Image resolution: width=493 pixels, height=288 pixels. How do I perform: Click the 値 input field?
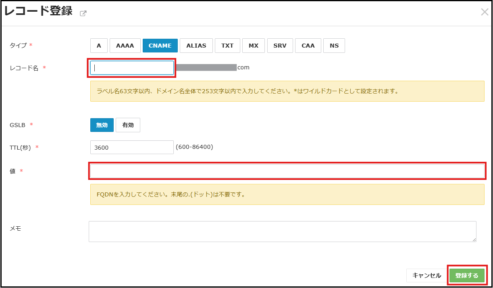(x=287, y=171)
